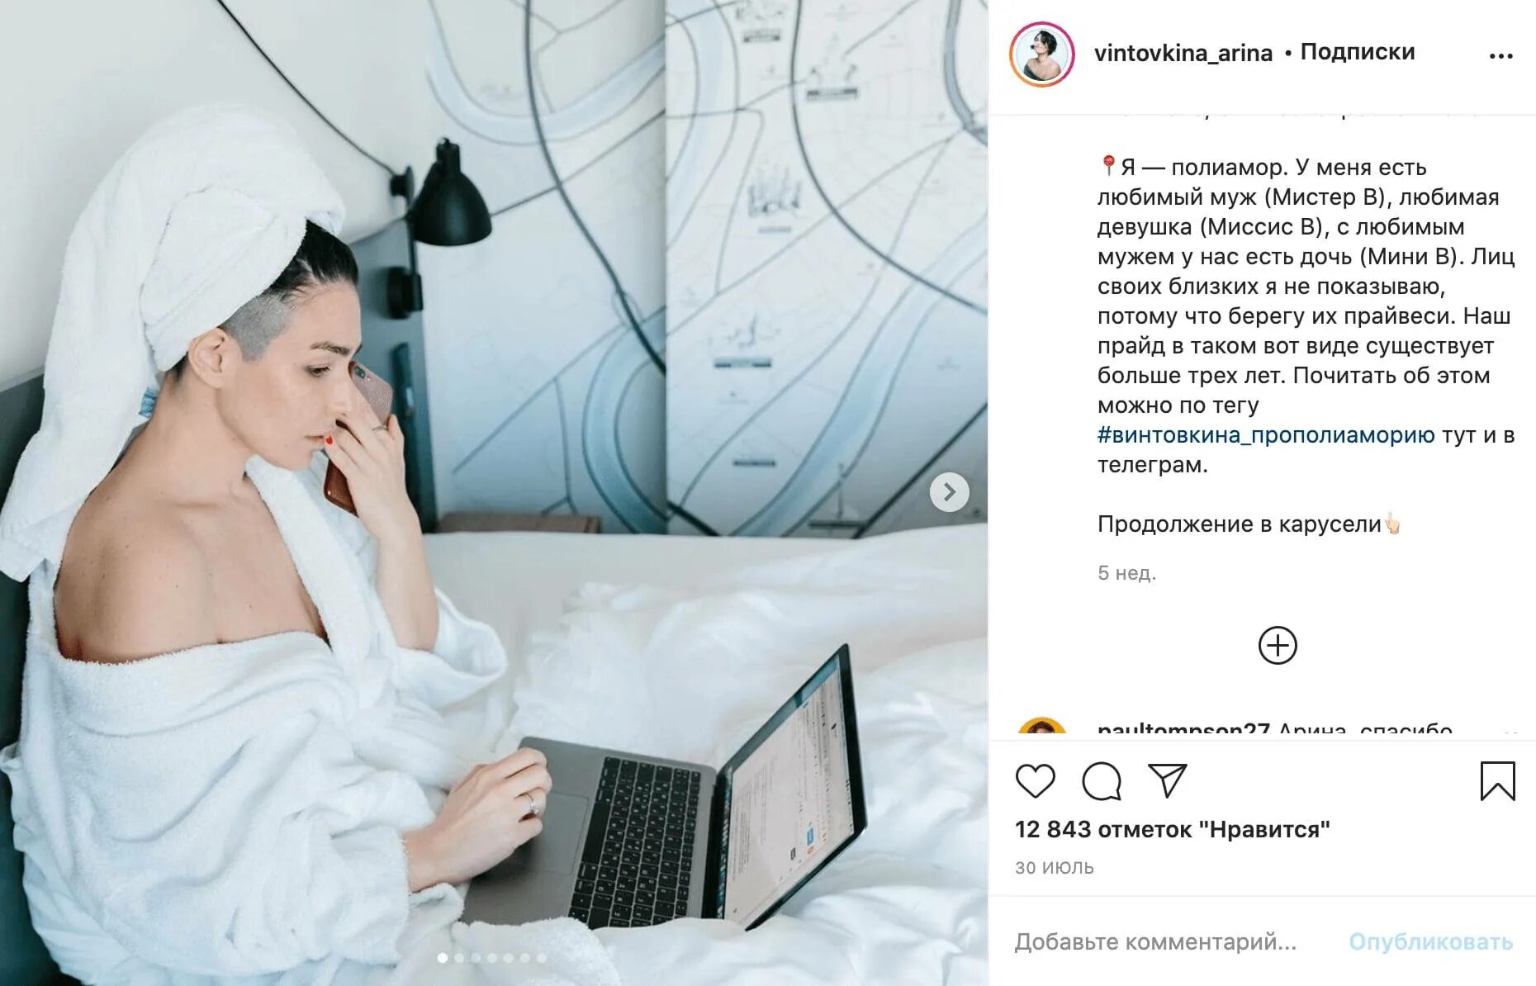Screen dimensions: 1536x986
Task: Open the paultompson27 commenter avatar
Action: (1042, 727)
